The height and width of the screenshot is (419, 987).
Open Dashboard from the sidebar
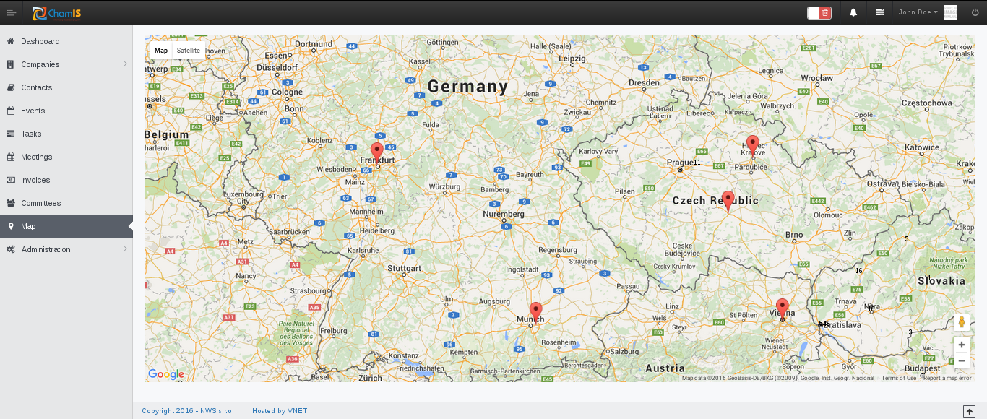click(x=66, y=41)
